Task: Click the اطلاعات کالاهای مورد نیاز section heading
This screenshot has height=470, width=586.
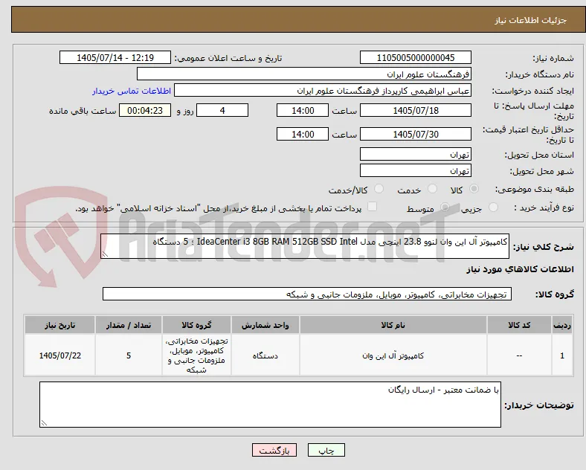Action: point(520,269)
